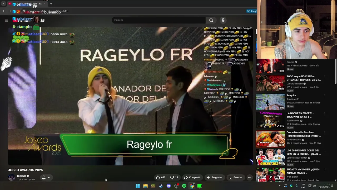Start voice search with the microphone icon

coord(223,20)
